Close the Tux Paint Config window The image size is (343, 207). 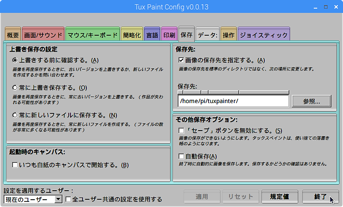click(336, 7)
